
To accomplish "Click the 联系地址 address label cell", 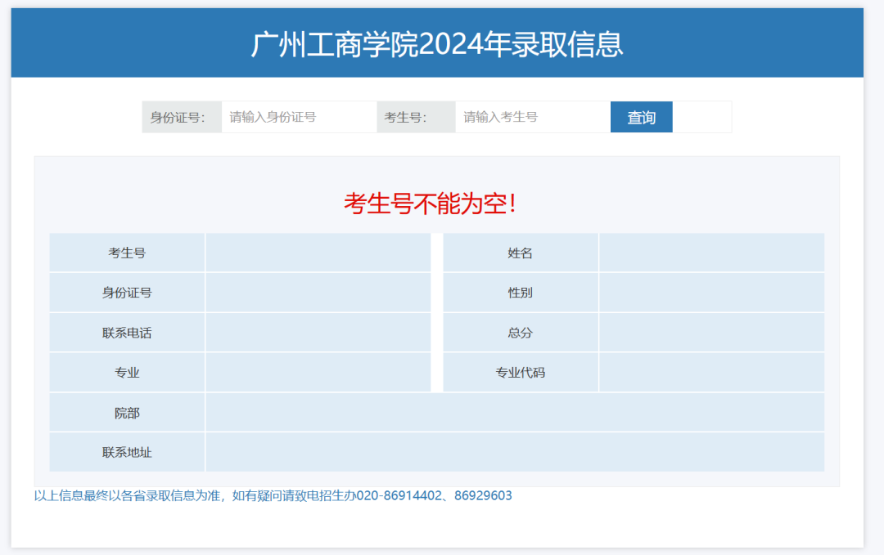I will 126,452.
